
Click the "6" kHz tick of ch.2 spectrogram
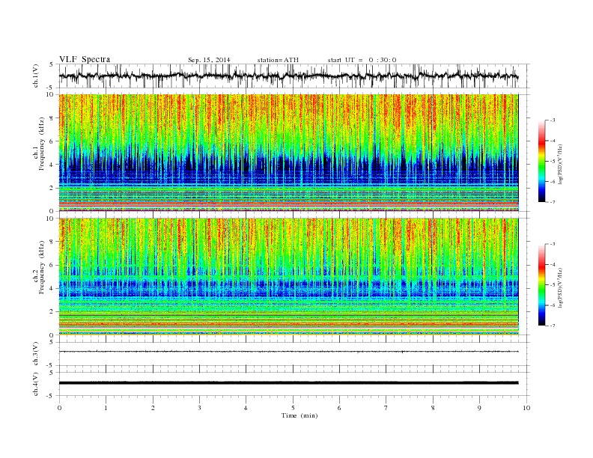click(52, 265)
